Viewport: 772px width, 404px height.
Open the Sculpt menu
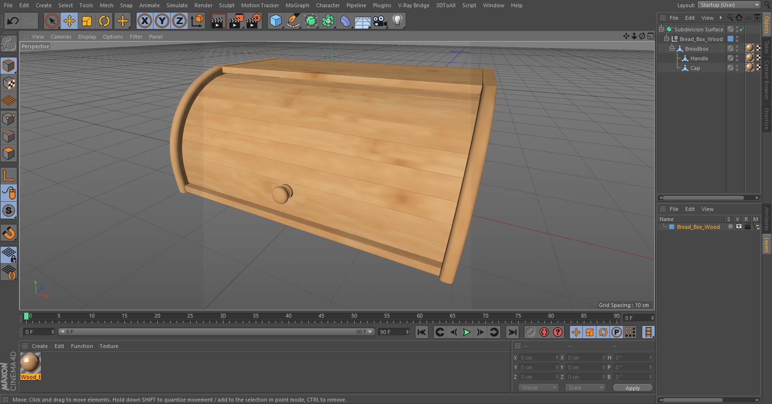[226, 5]
